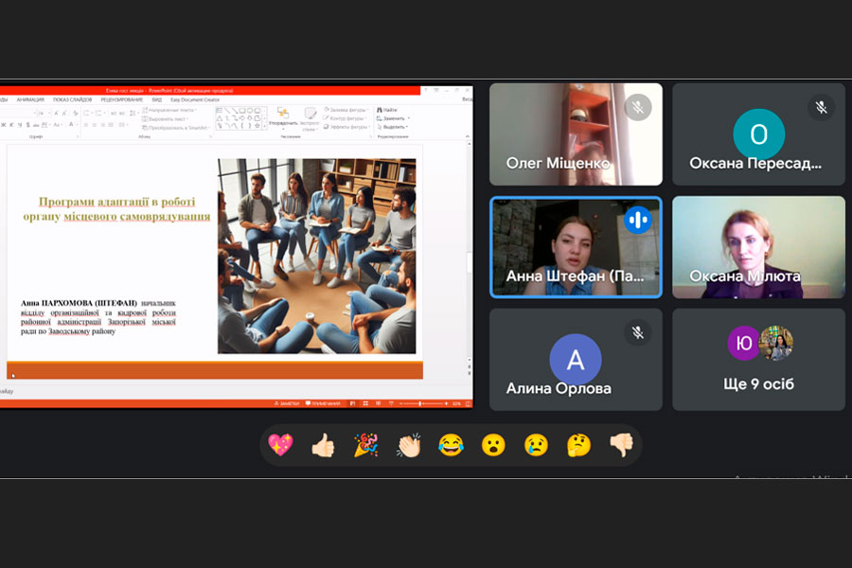The height and width of the screenshot is (568, 852).
Task: Open the АНИМАЦИЯ ribbon tab
Action: click(30, 100)
